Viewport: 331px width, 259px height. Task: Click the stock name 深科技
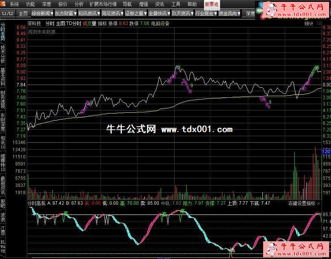[x=34, y=23]
